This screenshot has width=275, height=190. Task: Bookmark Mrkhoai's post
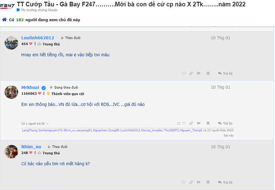[x=208, y=123]
